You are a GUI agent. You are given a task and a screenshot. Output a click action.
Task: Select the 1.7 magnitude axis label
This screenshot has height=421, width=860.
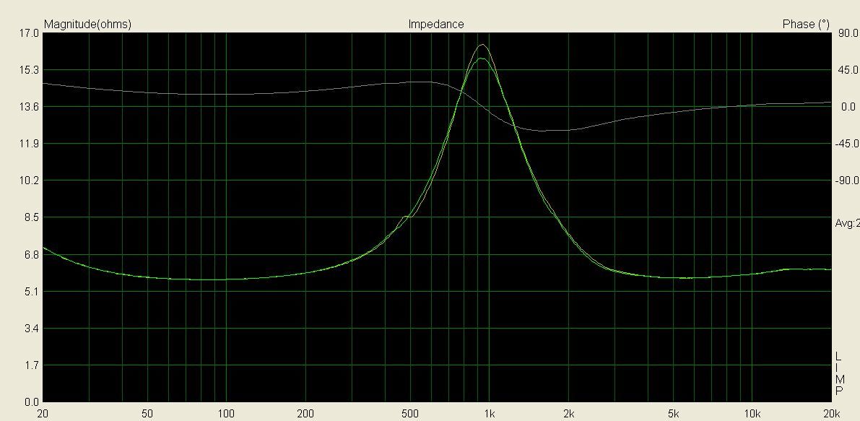tap(32, 365)
